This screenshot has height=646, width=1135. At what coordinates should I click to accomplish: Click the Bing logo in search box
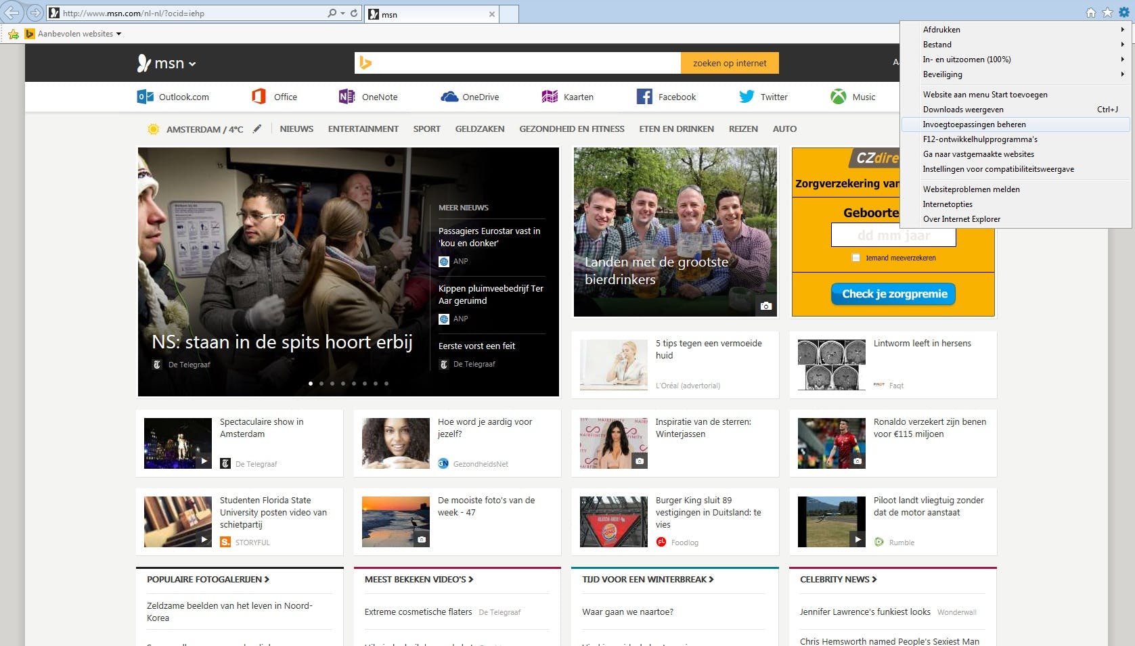pos(365,63)
